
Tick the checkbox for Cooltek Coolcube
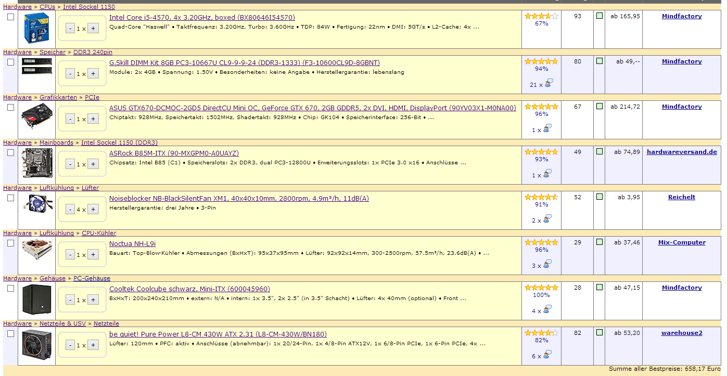pyautogui.click(x=10, y=288)
